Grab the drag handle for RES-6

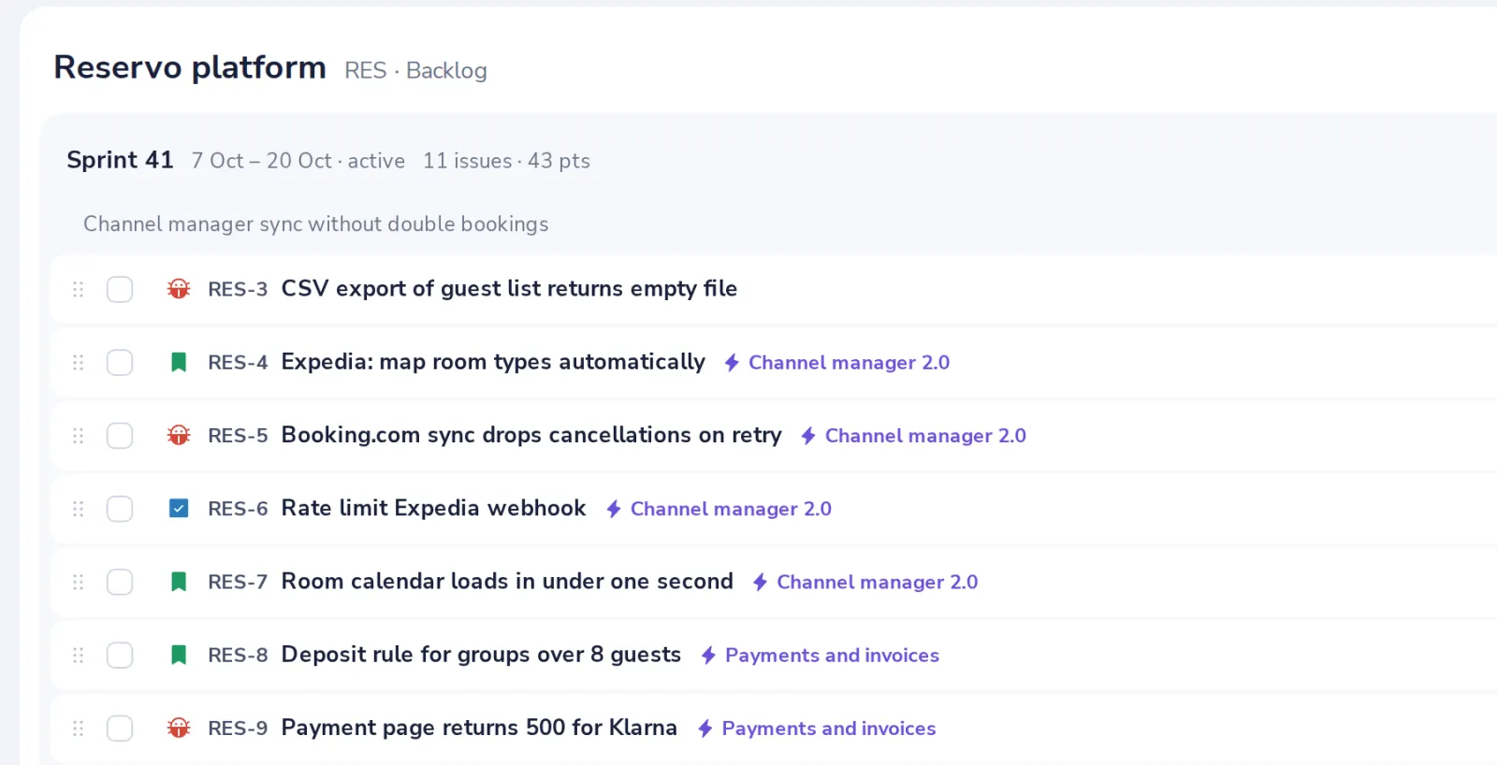click(x=79, y=508)
